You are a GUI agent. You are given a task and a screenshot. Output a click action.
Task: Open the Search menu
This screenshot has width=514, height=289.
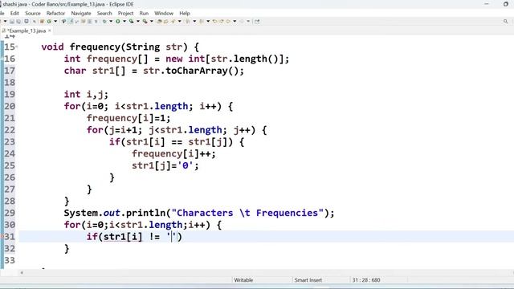104,13
